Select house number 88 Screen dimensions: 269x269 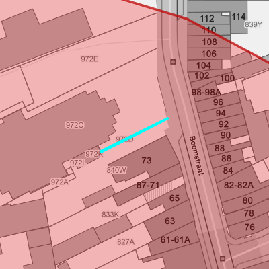219,148
